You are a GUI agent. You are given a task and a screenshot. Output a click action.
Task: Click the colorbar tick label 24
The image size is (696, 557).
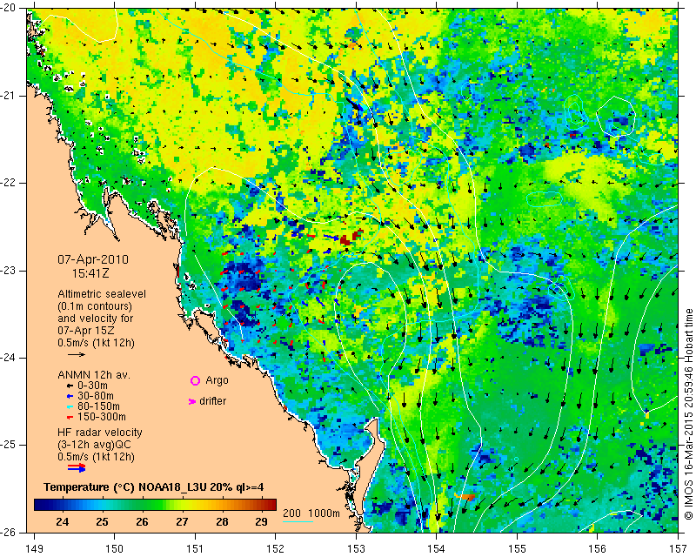pos(62,521)
